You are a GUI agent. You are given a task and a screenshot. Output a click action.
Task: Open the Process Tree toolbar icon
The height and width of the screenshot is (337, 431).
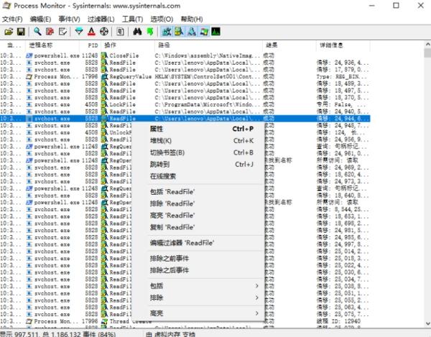coord(120,32)
